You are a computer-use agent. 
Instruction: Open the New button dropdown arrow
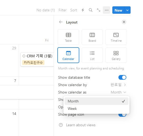127,10
